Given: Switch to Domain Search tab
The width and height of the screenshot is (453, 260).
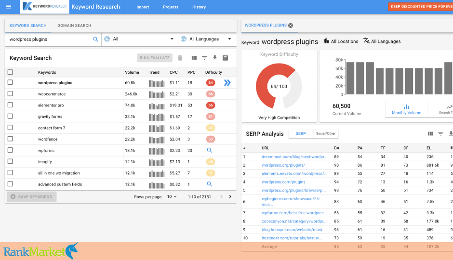Looking at the screenshot, I should (74, 26).
